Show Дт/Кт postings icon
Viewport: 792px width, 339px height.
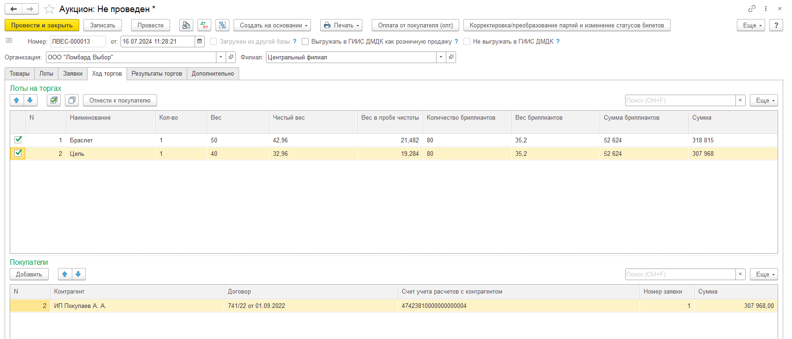pos(204,25)
